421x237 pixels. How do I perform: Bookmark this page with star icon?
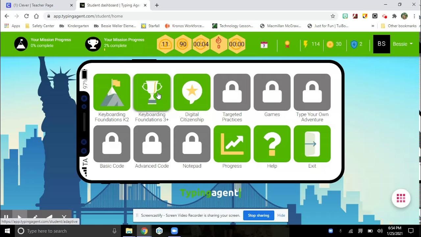point(333,16)
